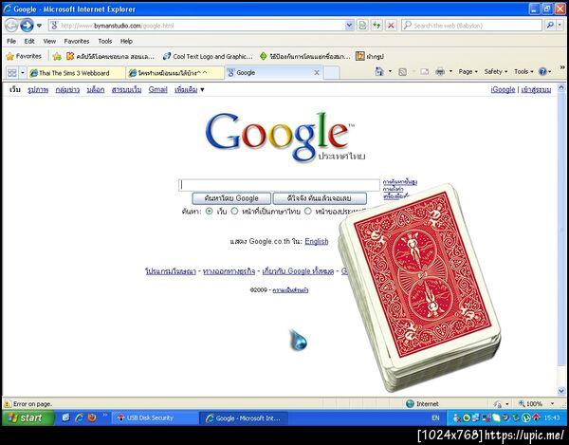The image size is (569, 445).
Task: Select the first search scope radio button
Action: coord(209,211)
